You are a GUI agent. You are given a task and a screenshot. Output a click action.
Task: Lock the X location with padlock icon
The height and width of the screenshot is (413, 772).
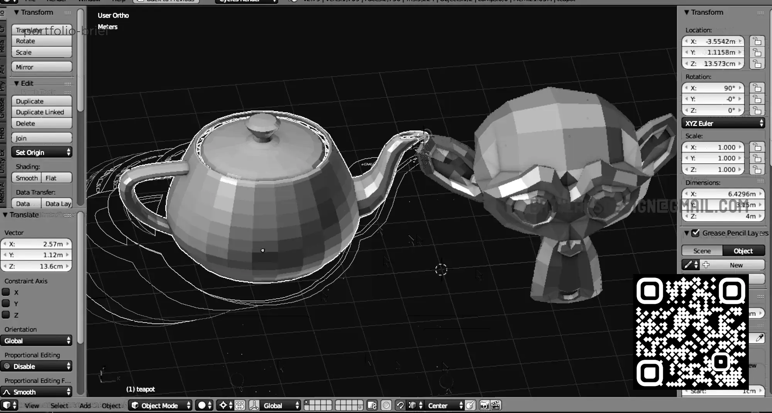click(x=757, y=41)
